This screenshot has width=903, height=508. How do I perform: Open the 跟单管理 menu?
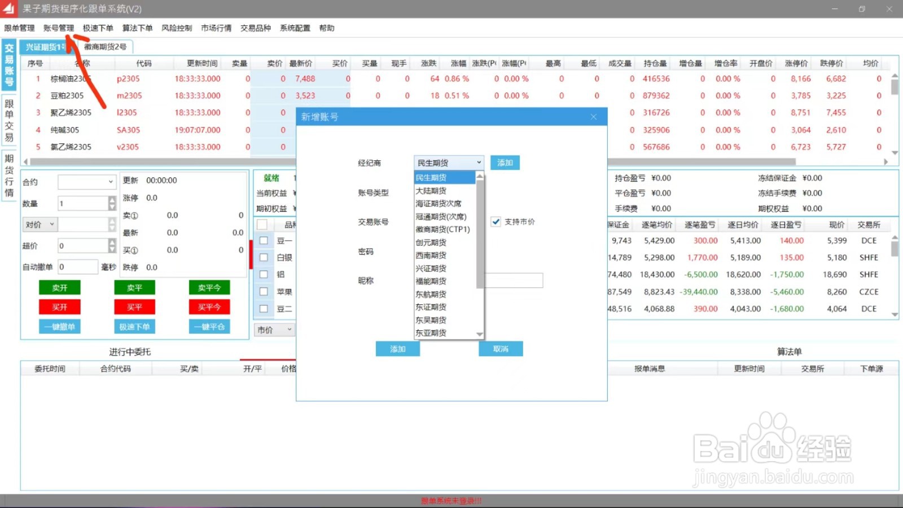19,28
